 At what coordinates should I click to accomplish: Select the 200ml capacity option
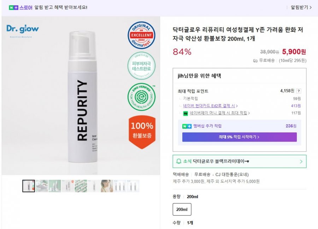(x=182, y=210)
